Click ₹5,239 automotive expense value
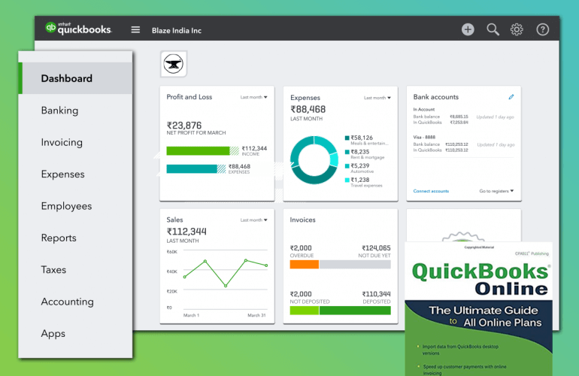Image resolution: width=579 pixels, height=376 pixels. [x=360, y=166]
